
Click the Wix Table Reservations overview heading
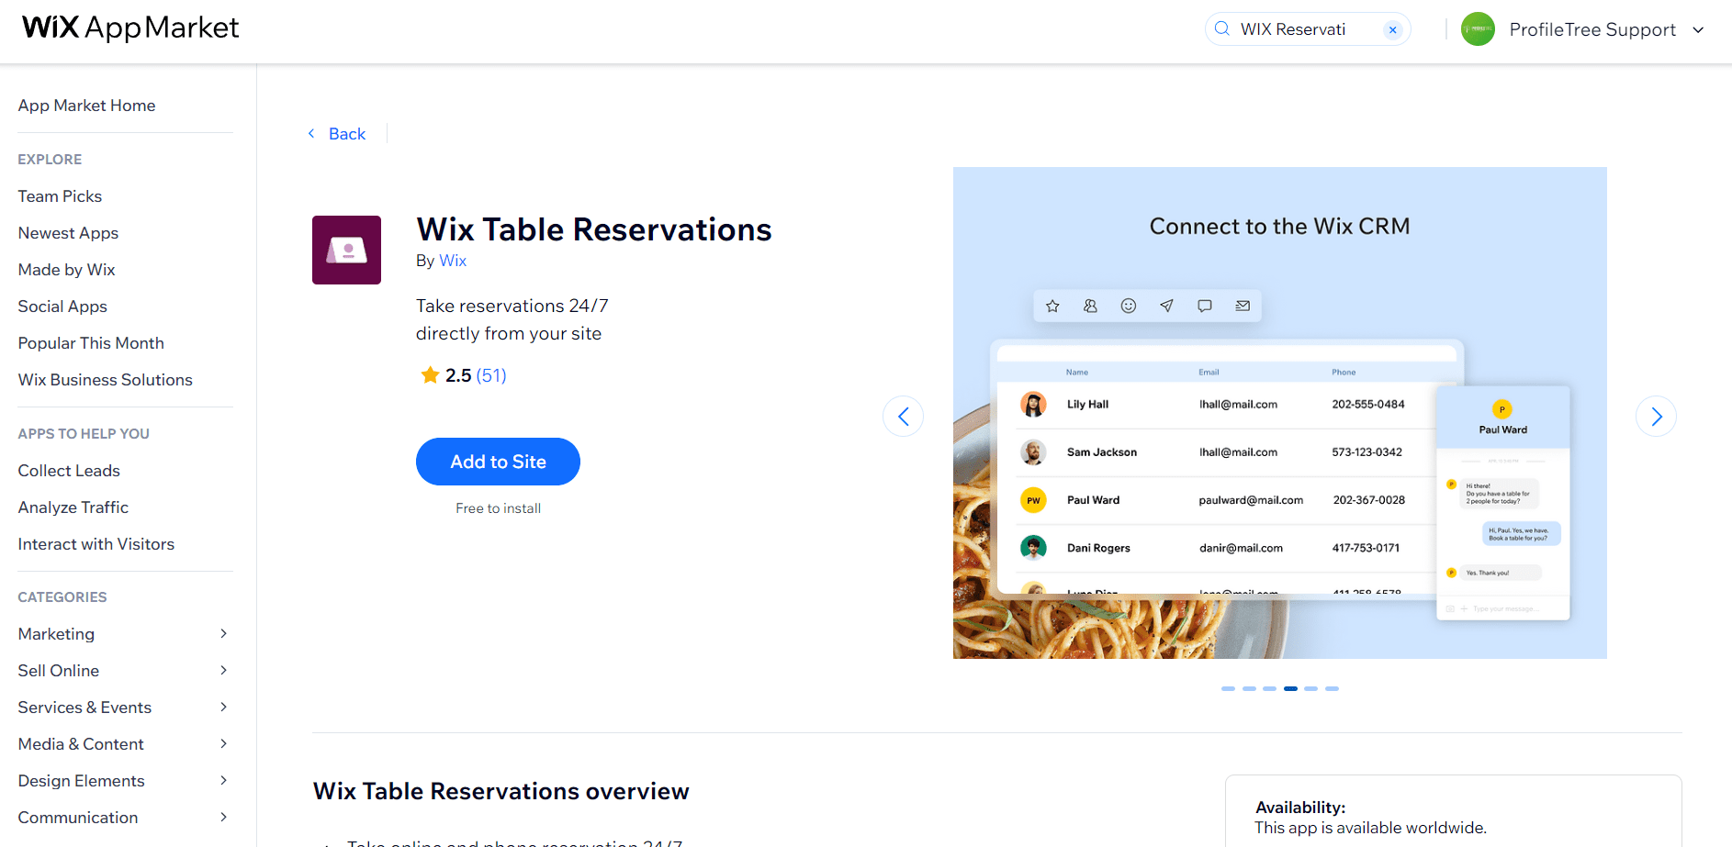(500, 791)
